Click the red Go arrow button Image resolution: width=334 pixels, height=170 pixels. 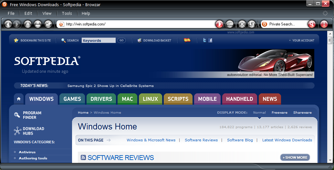pyautogui.click(x=219, y=24)
